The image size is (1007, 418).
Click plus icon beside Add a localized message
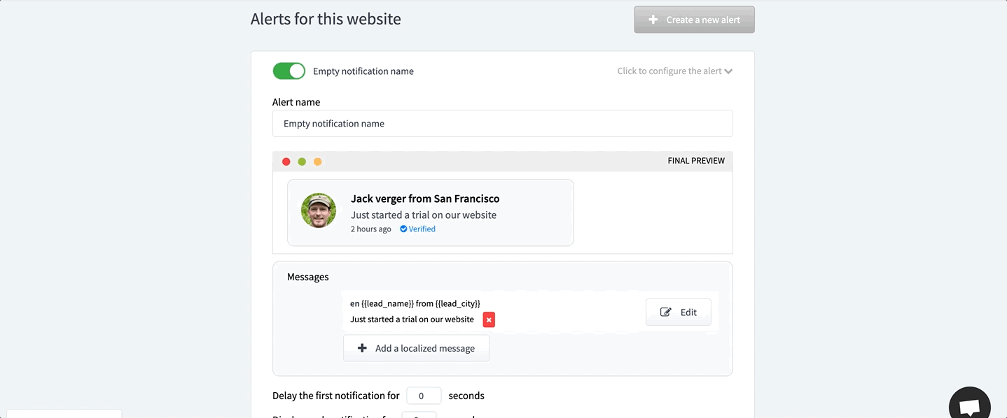[362, 348]
